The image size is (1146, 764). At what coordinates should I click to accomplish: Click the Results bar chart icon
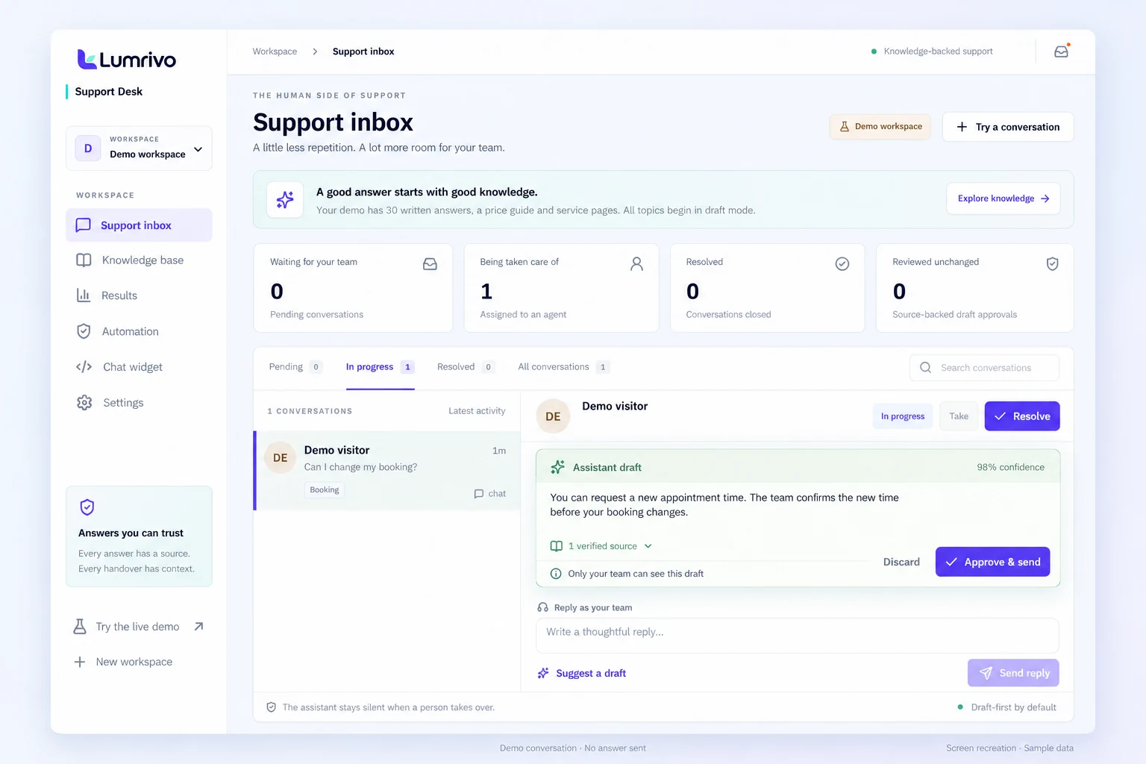[x=84, y=295]
